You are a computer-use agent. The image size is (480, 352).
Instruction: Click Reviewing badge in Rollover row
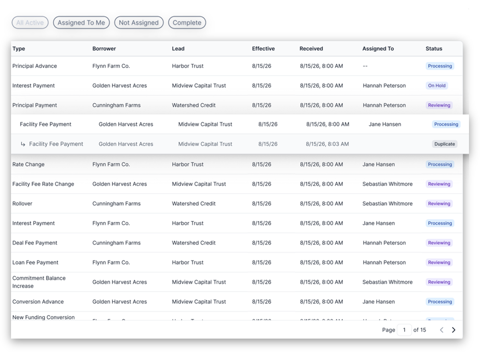[x=439, y=204]
